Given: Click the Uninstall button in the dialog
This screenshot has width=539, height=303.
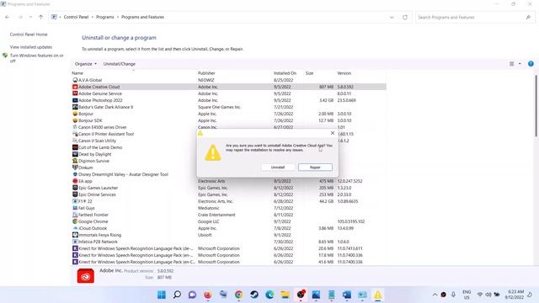Looking at the screenshot, I should (x=277, y=167).
